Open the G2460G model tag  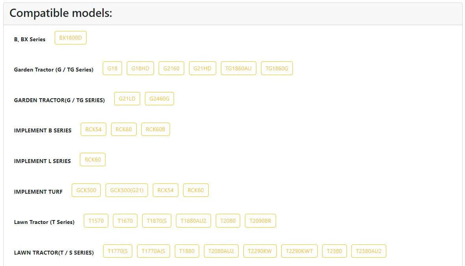pos(159,99)
